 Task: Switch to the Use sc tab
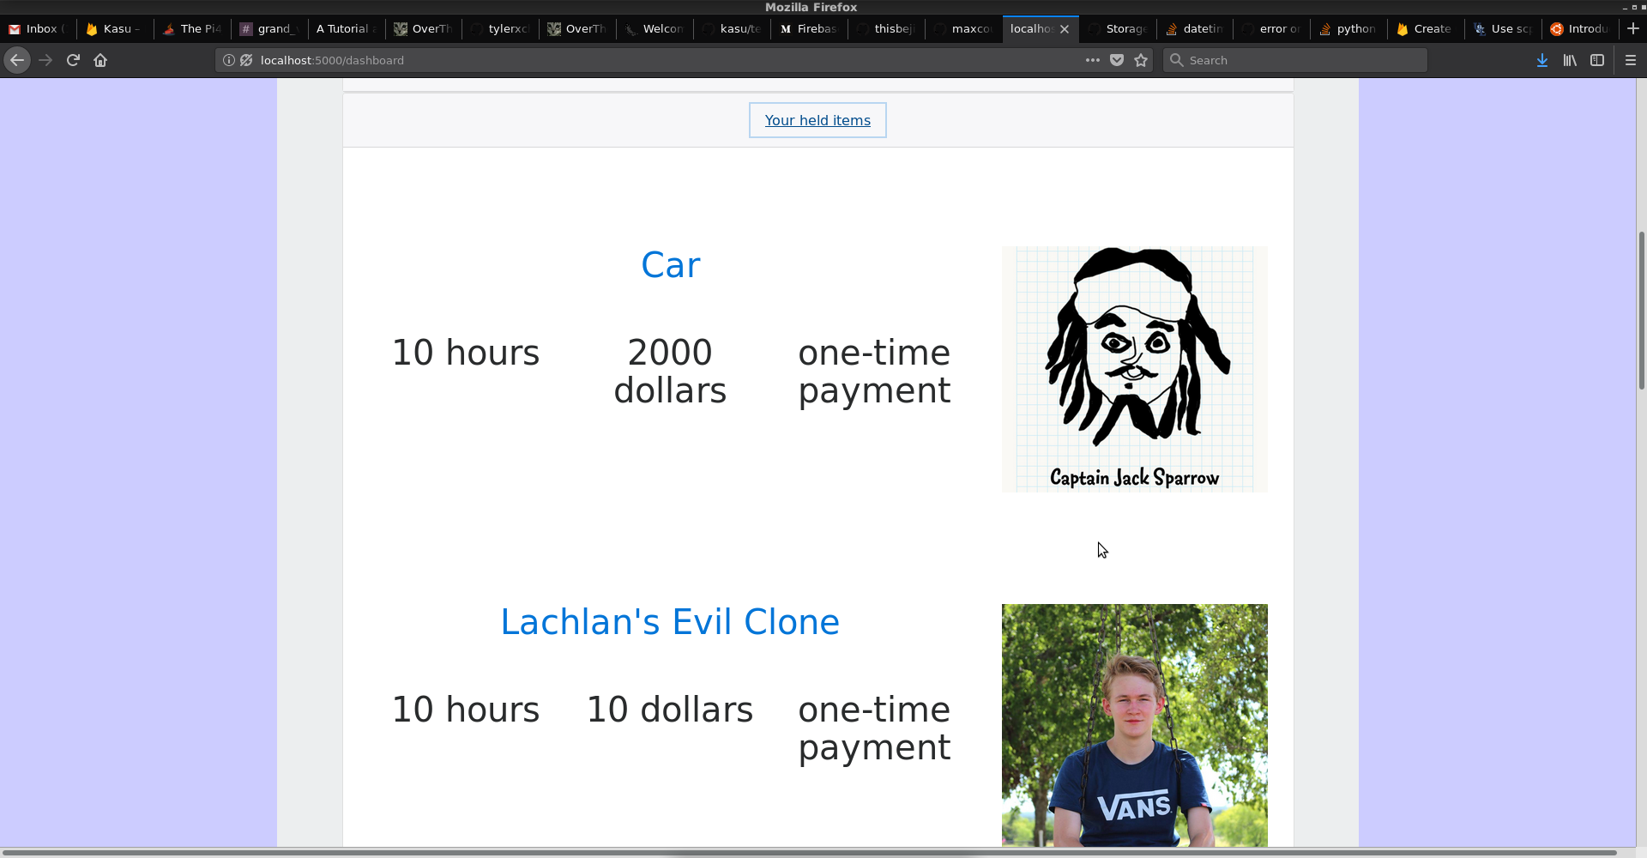point(1505,28)
